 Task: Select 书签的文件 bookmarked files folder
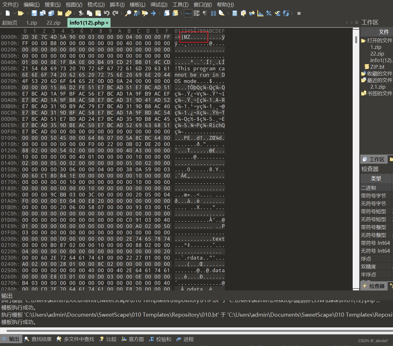pyautogui.click(x=377, y=93)
